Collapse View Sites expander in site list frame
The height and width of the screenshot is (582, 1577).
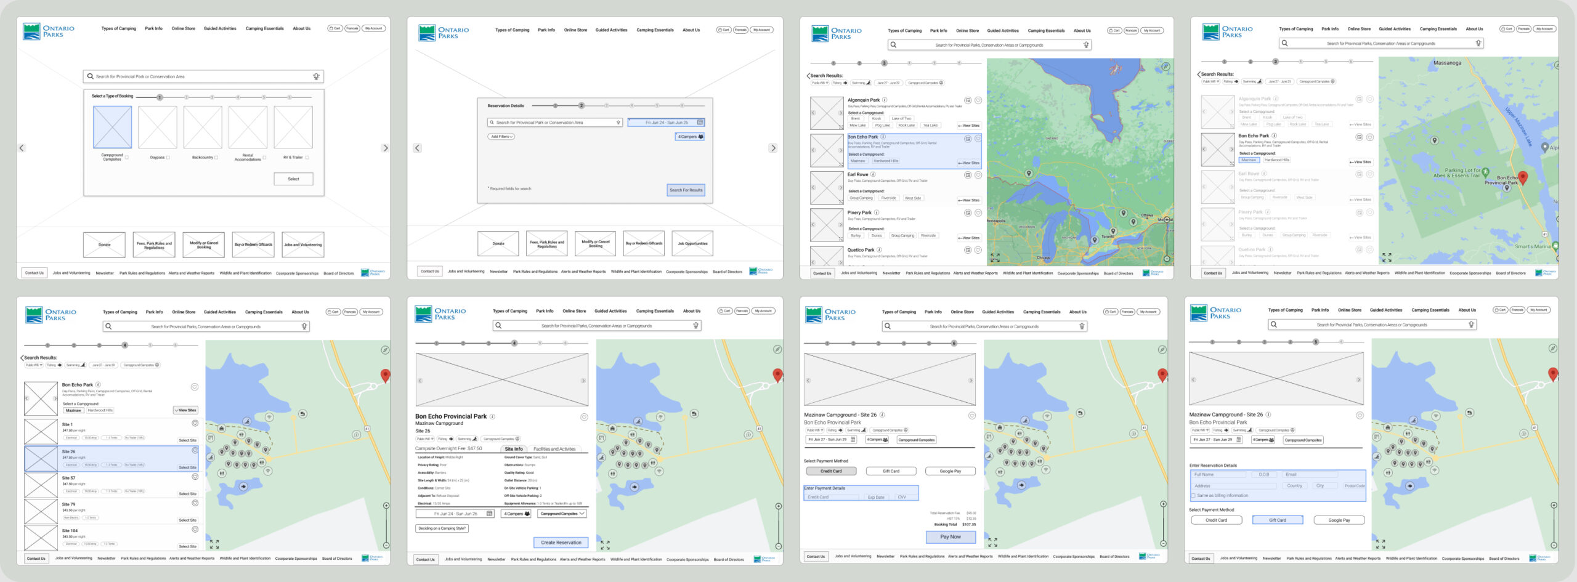pyautogui.click(x=185, y=410)
